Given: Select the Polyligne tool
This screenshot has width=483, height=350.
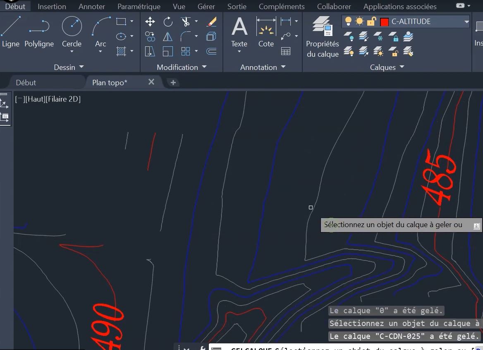Looking at the screenshot, I should tap(39, 32).
